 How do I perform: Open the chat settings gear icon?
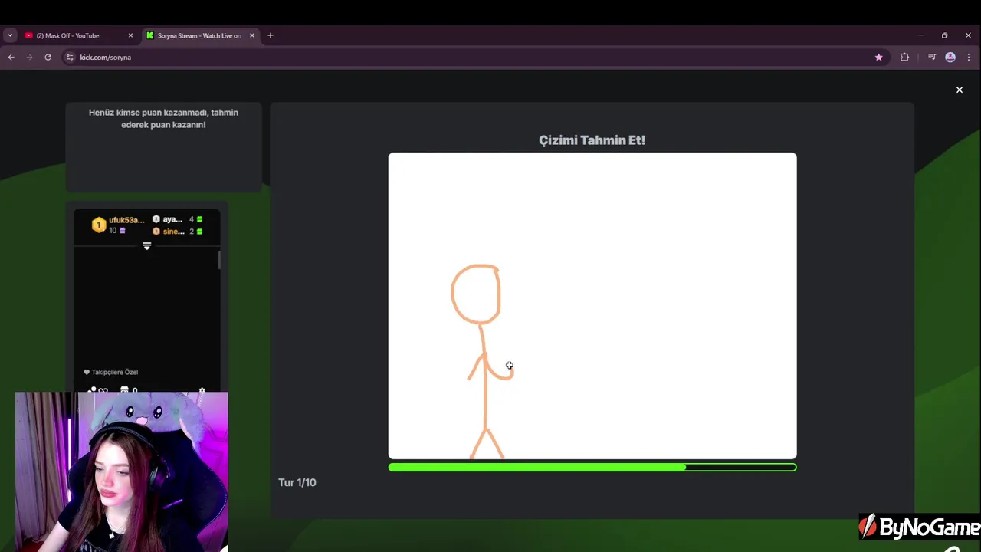pos(202,390)
